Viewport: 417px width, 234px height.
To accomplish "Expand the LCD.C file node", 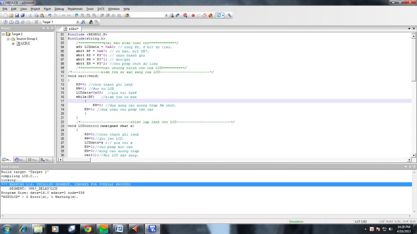I will (x=13, y=43).
